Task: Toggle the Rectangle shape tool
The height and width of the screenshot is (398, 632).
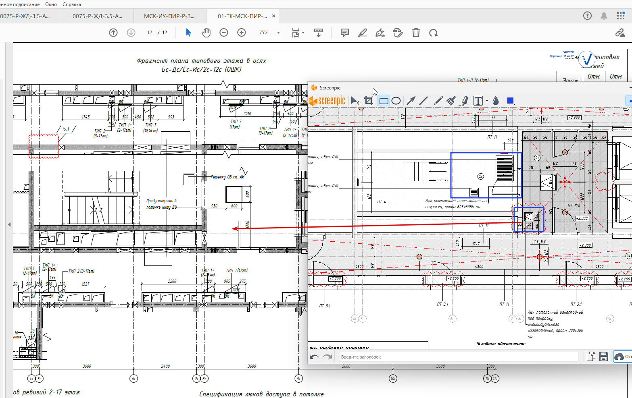Action: pos(384,101)
